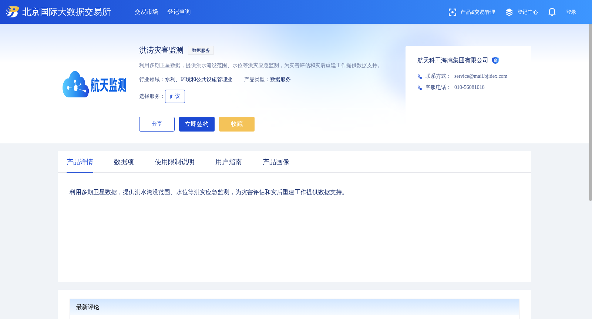The height and width of the screenshot is (319, 592).
Task: Click the page vertical scrollbar
Action: [591, 112]
